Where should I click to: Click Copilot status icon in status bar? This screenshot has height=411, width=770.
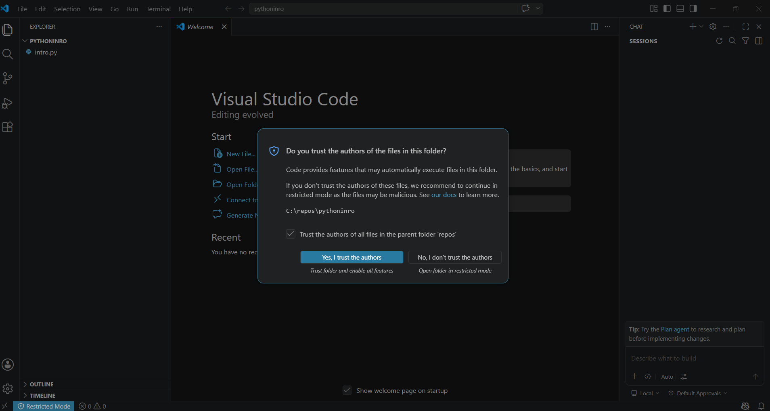pyautogui.click(x=745, y=406)
